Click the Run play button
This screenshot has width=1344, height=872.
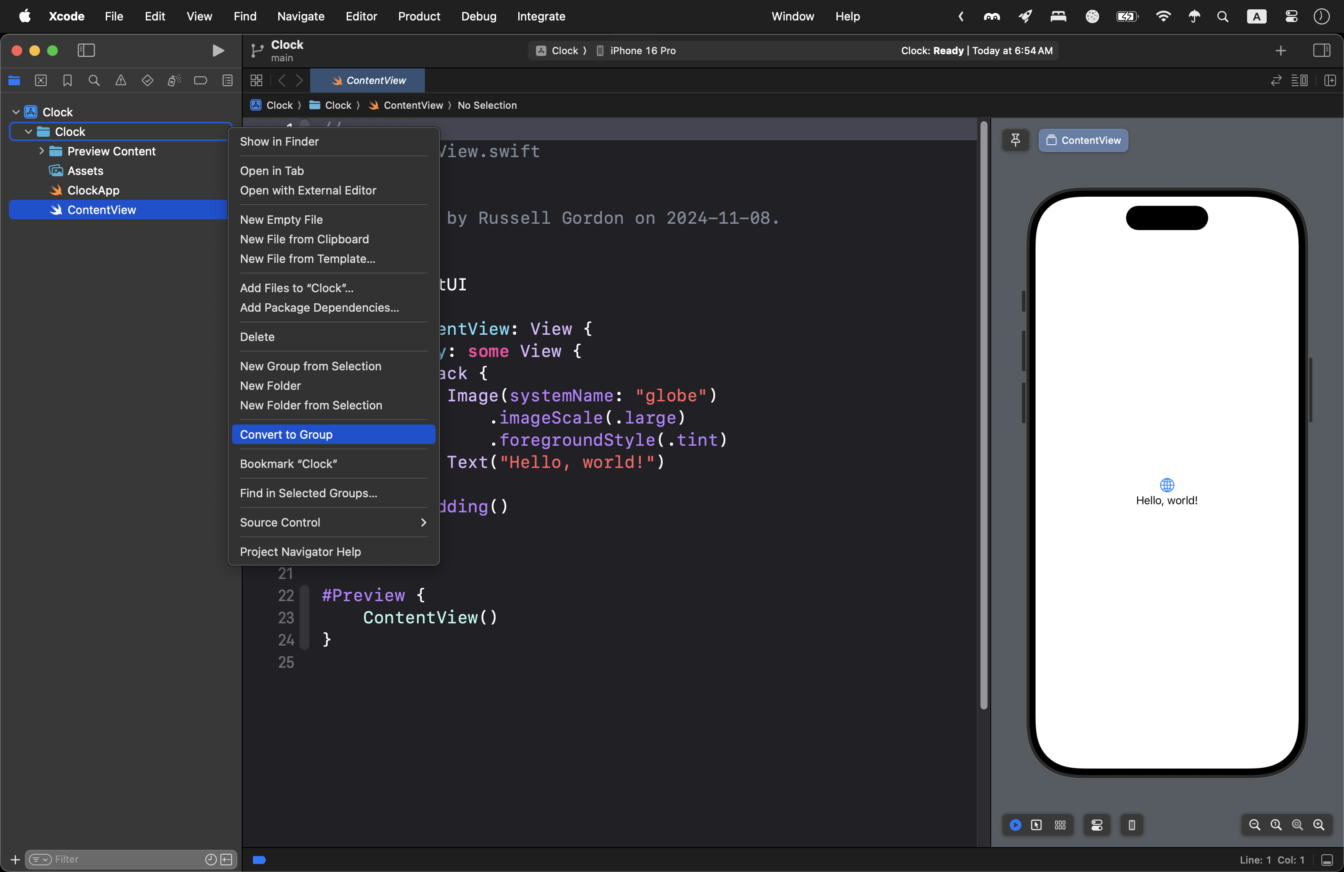coord(218,51)
